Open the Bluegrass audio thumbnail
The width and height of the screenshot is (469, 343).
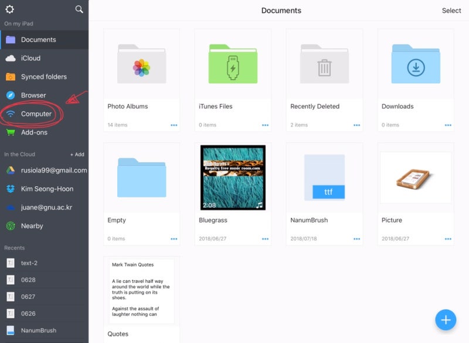click(233, 177)
